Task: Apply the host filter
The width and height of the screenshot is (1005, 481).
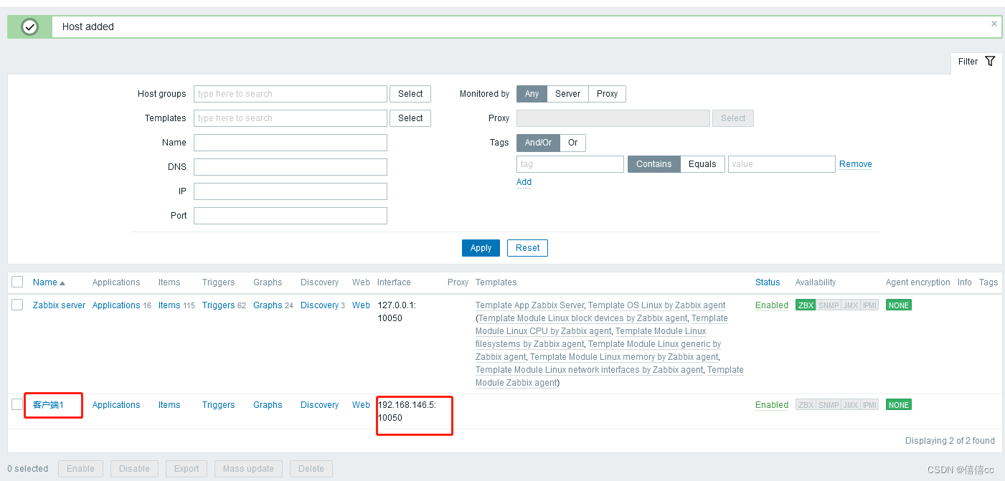Action: [481, 248]
